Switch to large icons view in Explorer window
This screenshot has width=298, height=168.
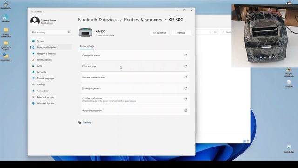(248, 141)
